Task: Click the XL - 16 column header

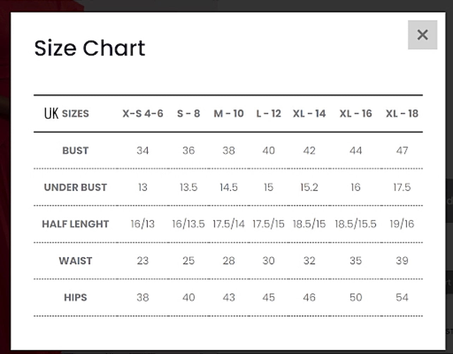Action: click(356, 114)
